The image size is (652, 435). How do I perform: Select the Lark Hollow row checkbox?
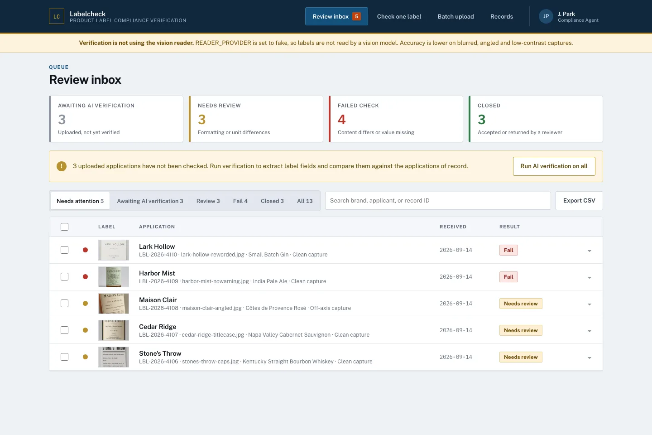[x=65, y=250]
